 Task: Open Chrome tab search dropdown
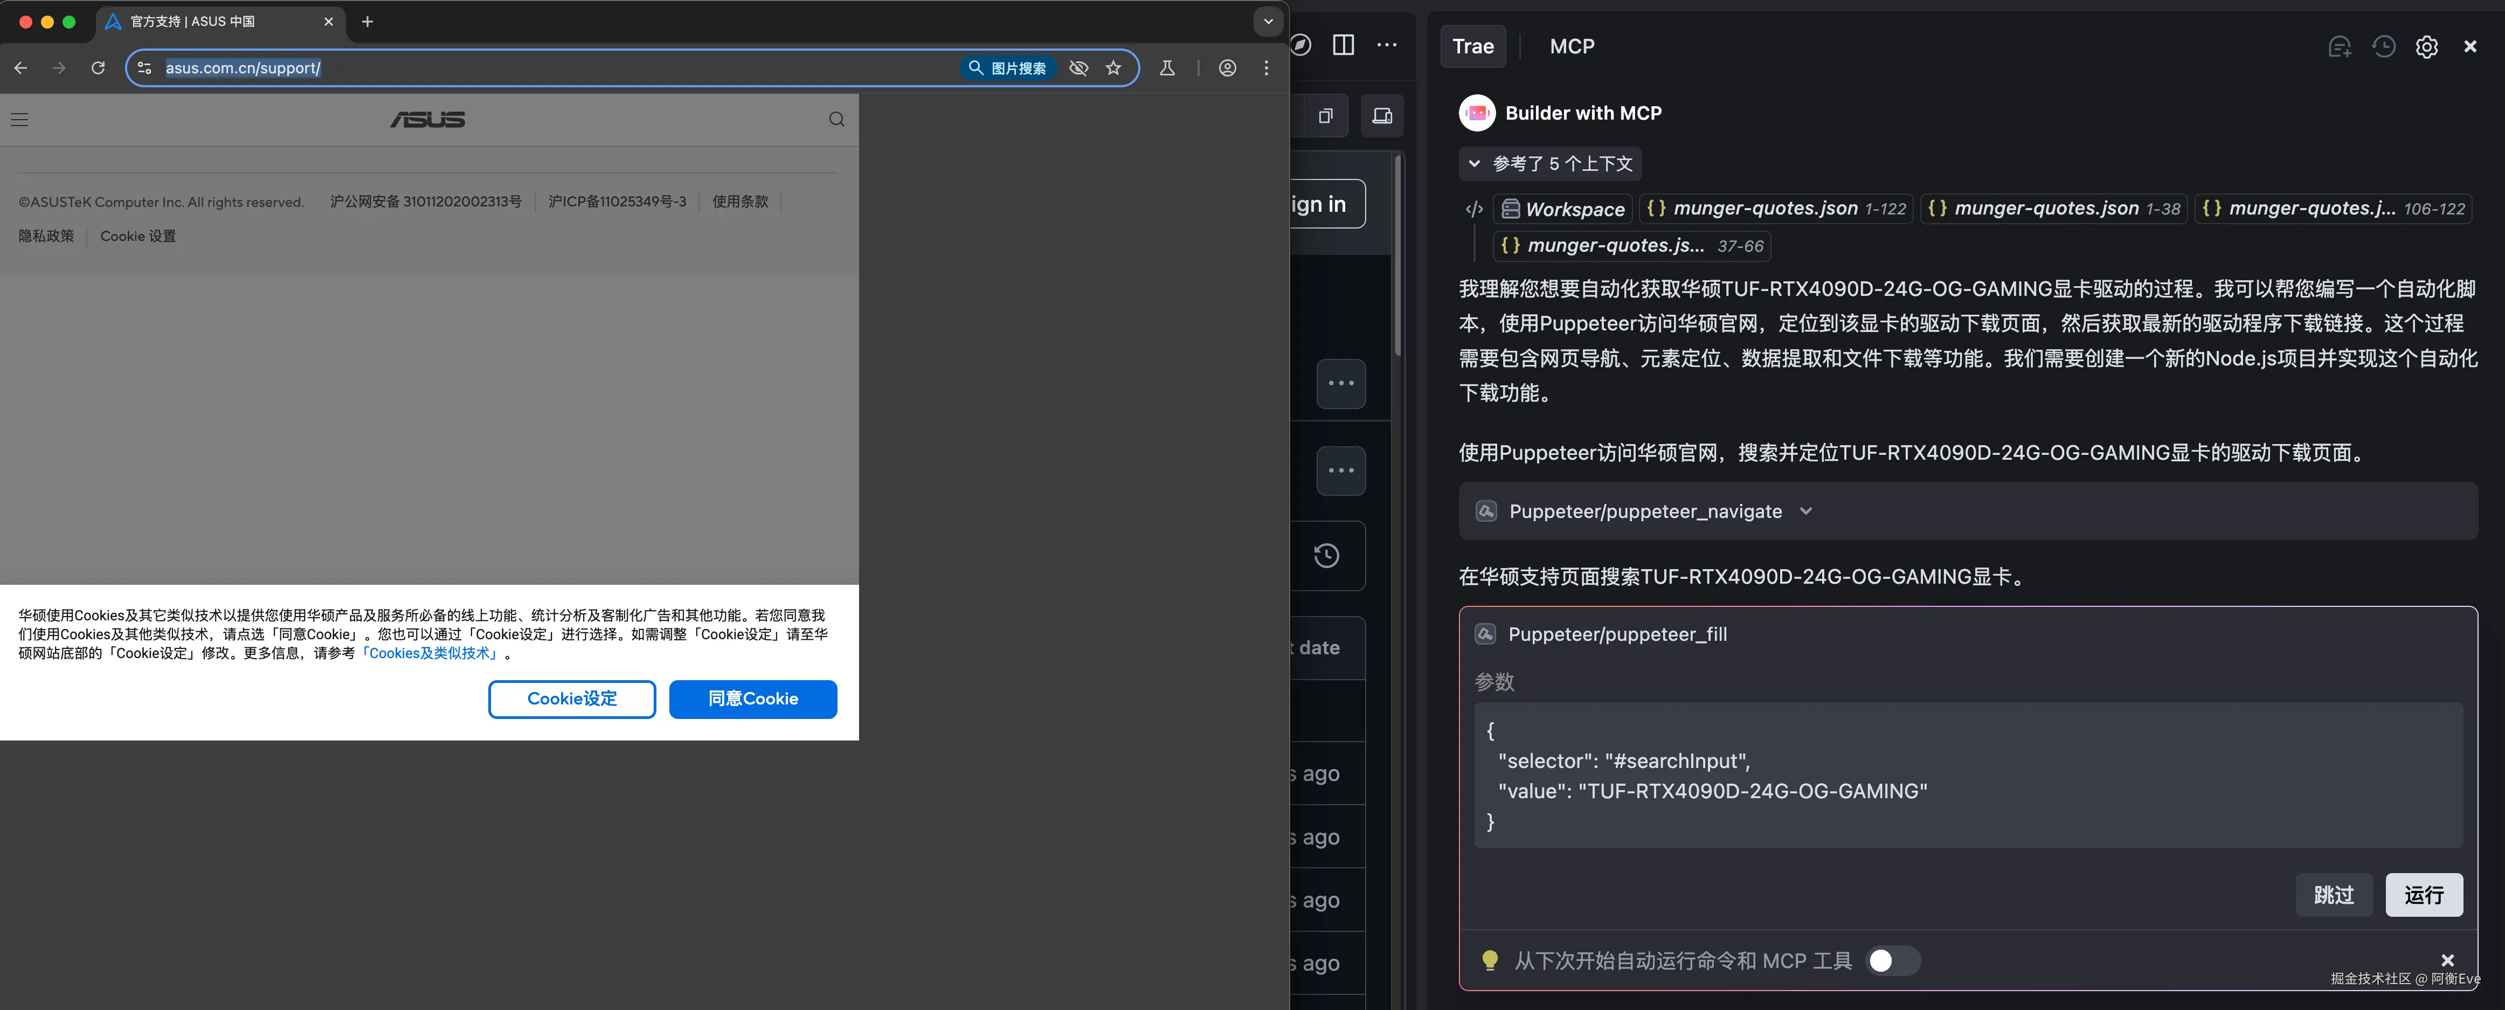(1268, 22)
